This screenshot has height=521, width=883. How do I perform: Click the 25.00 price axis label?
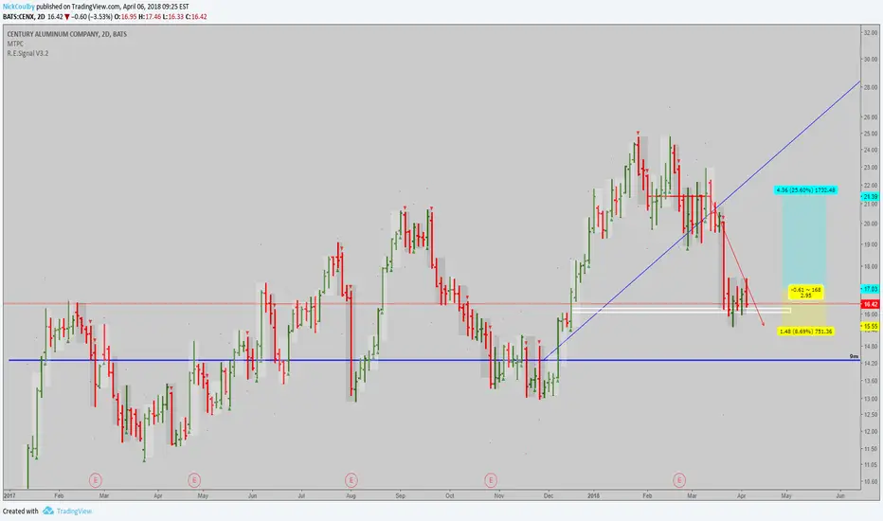pyautogui.click(x=870, y=134)
